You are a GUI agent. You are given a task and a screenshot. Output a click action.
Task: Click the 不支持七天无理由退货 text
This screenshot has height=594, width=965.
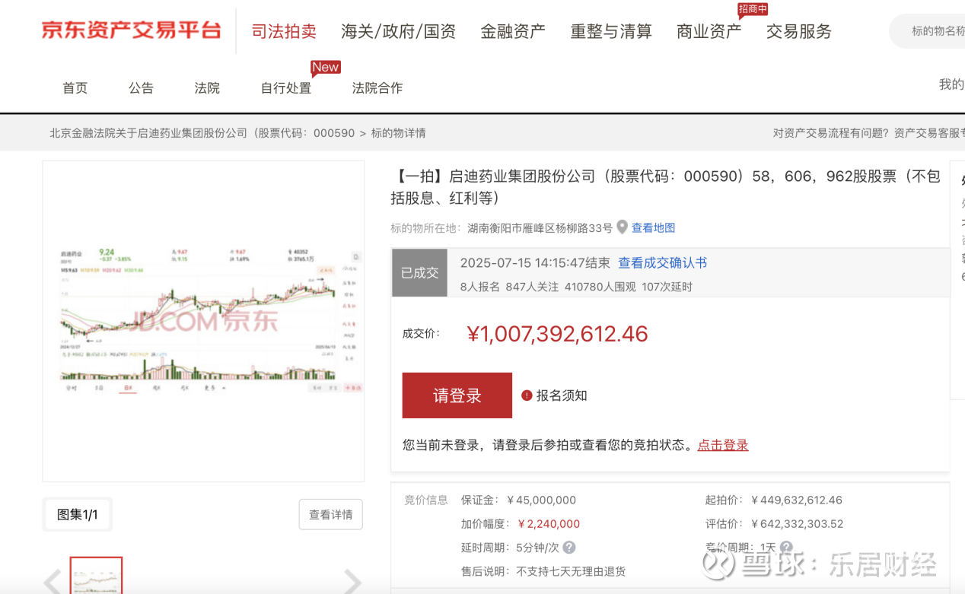[x=571, y=571]
